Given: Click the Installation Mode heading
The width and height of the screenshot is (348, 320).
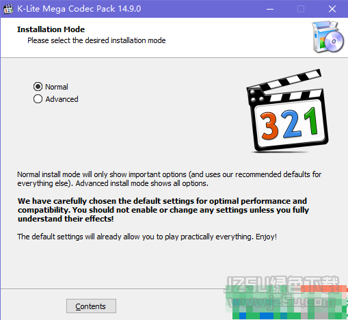Looking at the screenshot, I should pos(51,29).
